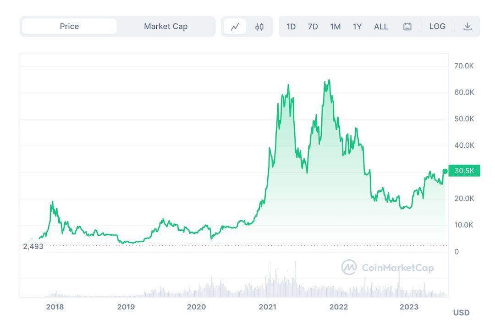The height and width of the screenshot is (328, 495).
Task: Select the Market Cap tab
Action: coord(165,27)
